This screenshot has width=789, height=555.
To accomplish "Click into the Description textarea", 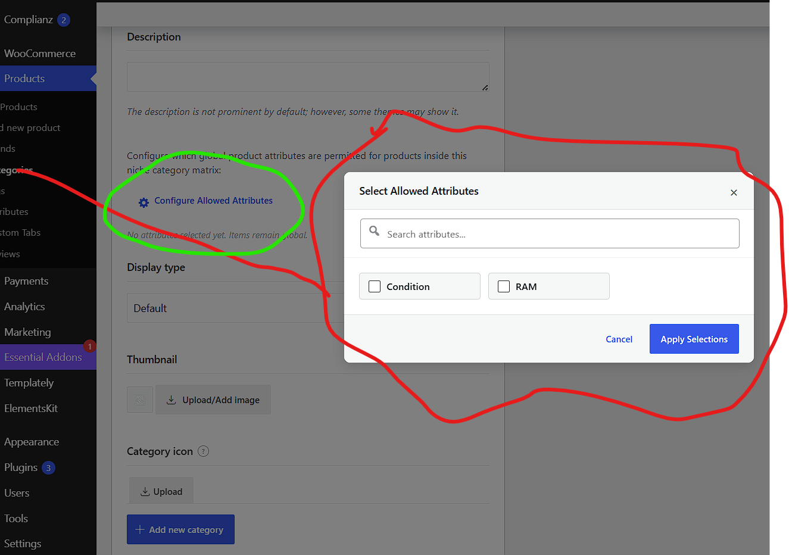I will tap(308, 77).
